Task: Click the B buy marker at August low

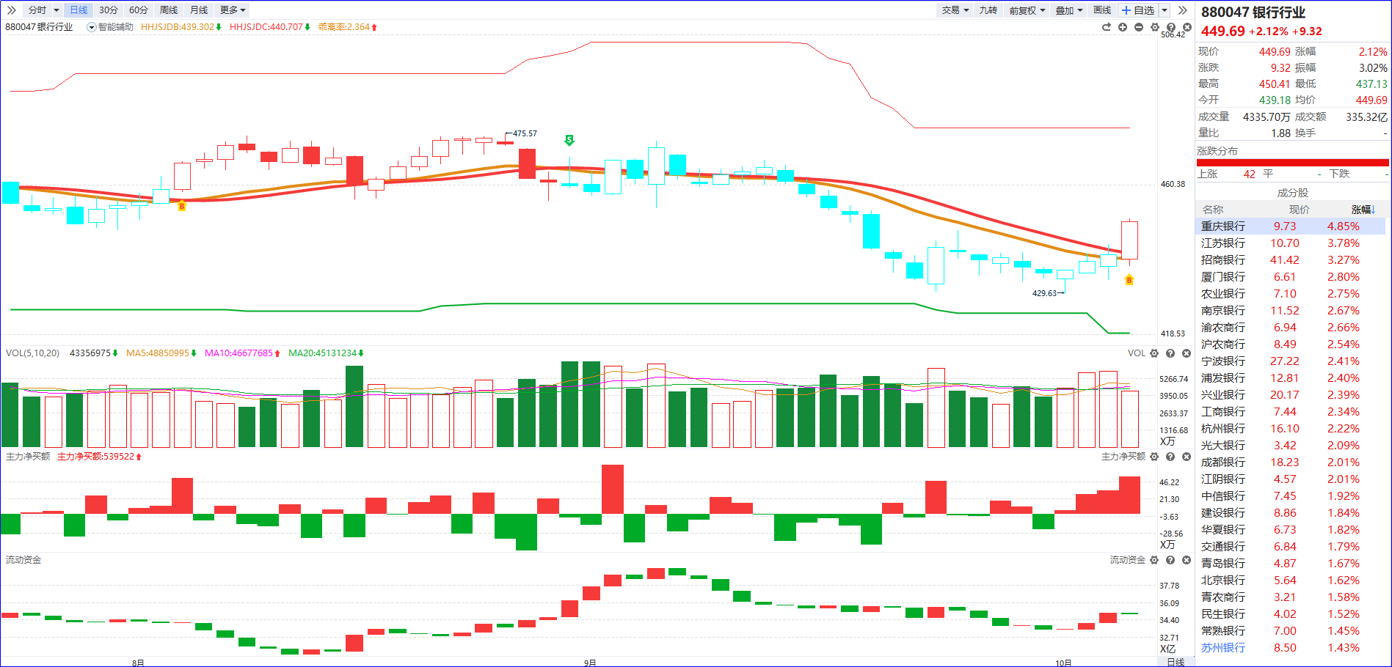Action: (x=182, y=206)
